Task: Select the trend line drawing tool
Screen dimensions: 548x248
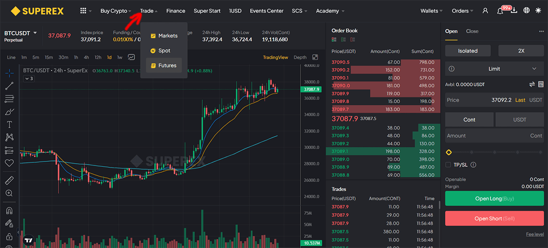Action: click(9, 86)
